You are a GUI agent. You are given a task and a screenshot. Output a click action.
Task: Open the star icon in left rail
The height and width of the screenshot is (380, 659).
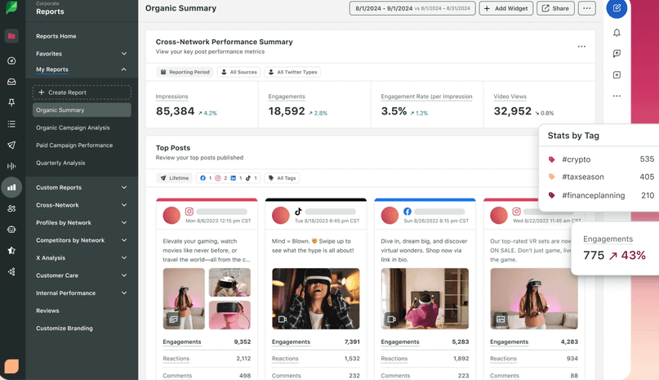[11, 250]
